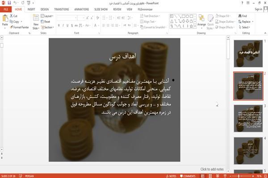Select the Rectangle shape in shapes gallery
The image size is (268, 178).
184,17
